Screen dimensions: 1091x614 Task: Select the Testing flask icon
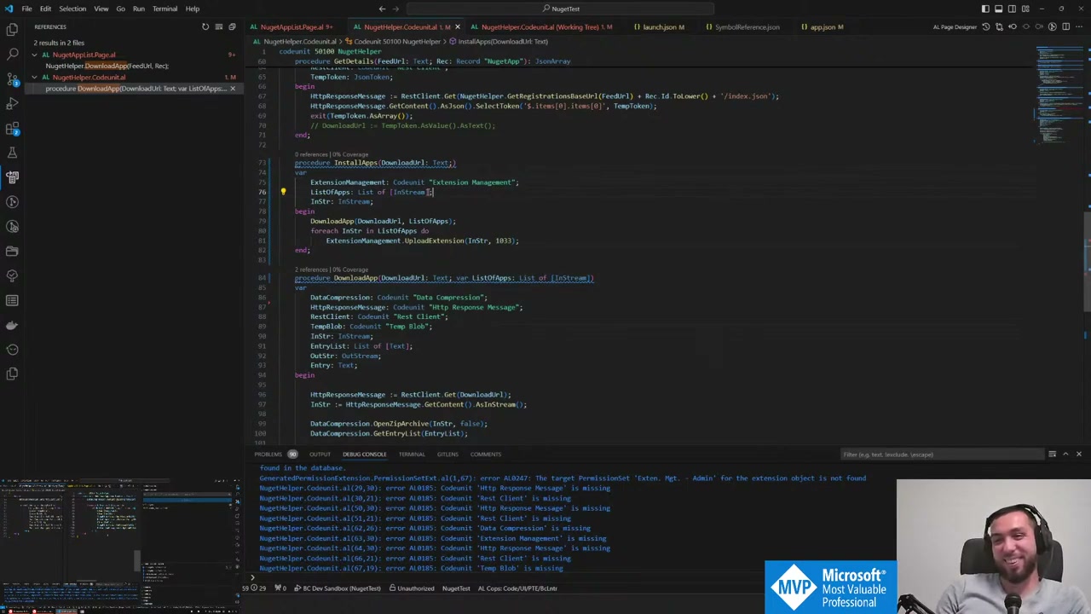pos(12,152)
